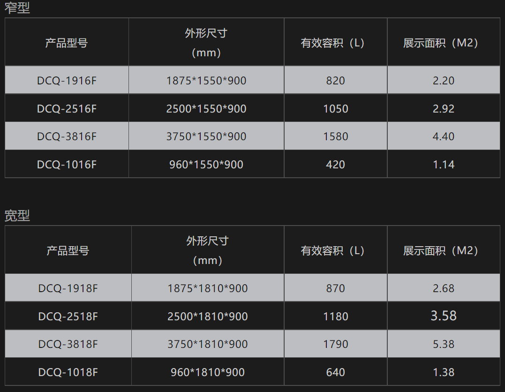Screen dimensions: 505x392
Task: Select the DCQ-1916F model cell
Action: click(x=67, y=81)
